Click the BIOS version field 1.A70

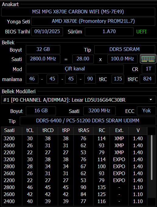coord(109,32)
